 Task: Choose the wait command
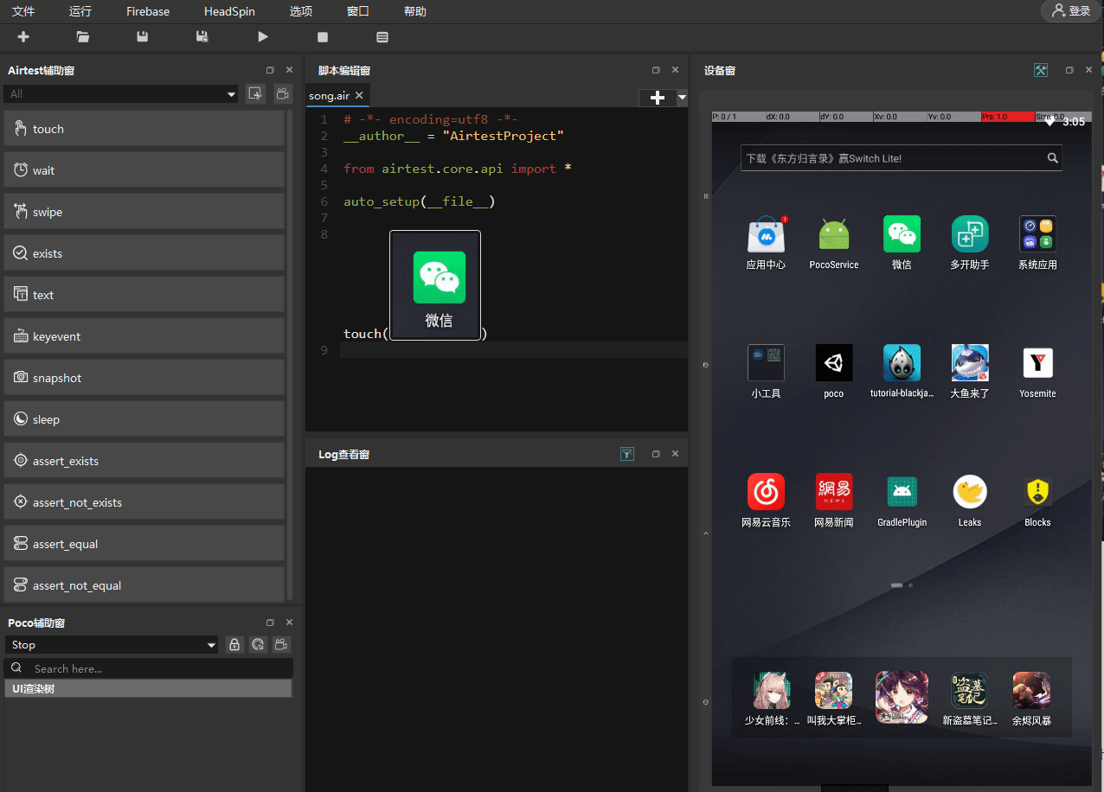(144, 170)
